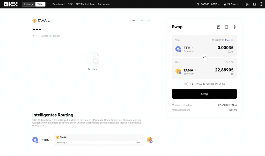Image resolution: width=265 pixels, height=156 pixels.
Task: Click the quote countdown circle icon
Action: pyautogui.click(x=186, y=84)
